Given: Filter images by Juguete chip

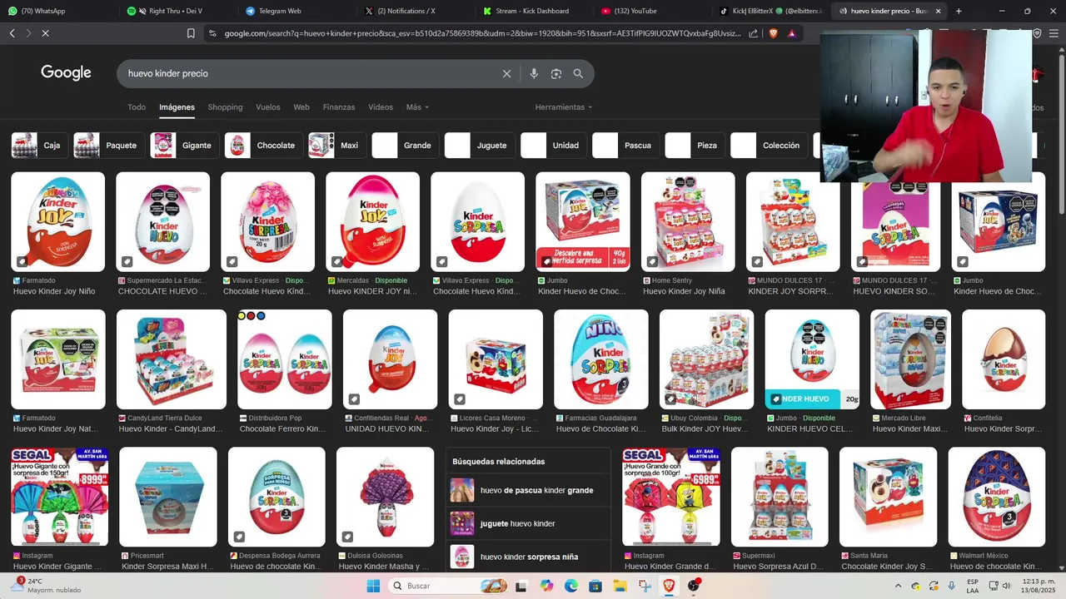Looking at the screenshot, I should click(480, 146).
